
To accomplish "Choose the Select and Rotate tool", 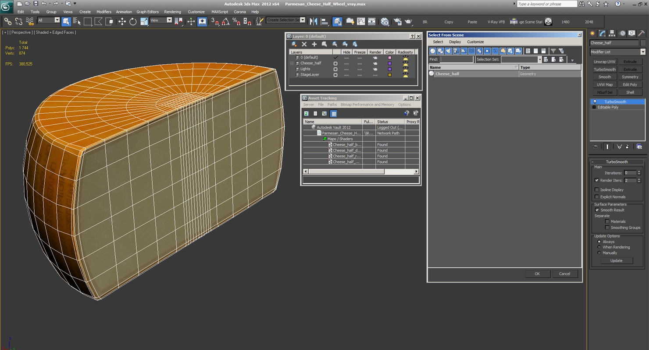I will point(133,21).
